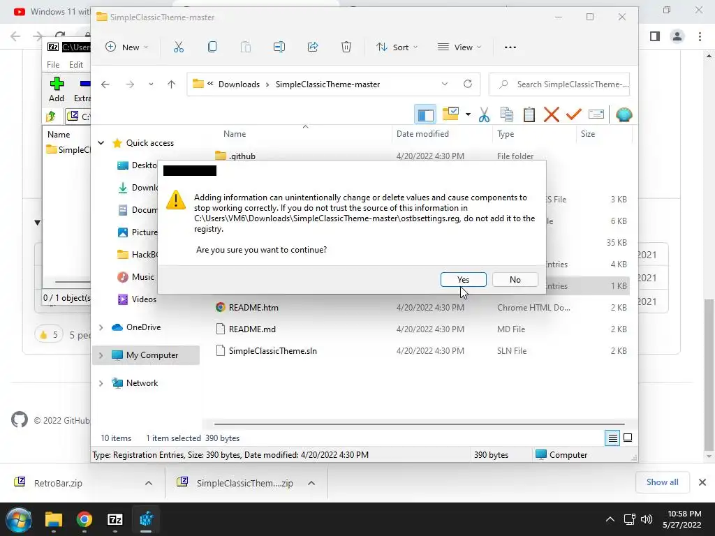The width and height of the screenshot is (715, 536).
Task: Sort by Date modified column header
Action: 422,133
